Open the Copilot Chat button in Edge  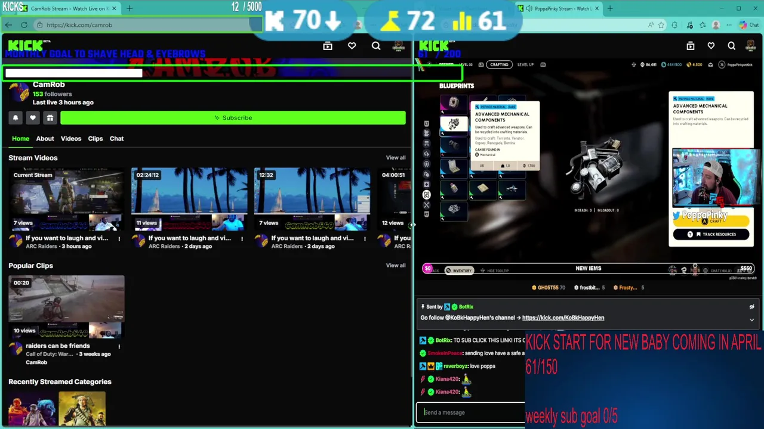tap(748, 25)
